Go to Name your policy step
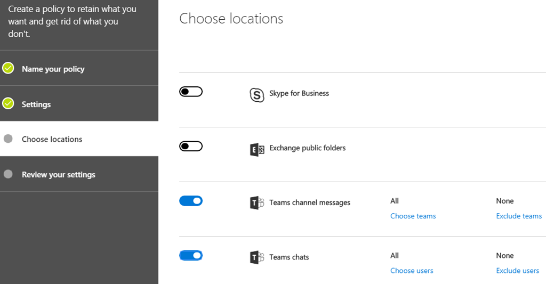Screen dimensions: 546x284 pyautogui.click(x=53, y=69)
